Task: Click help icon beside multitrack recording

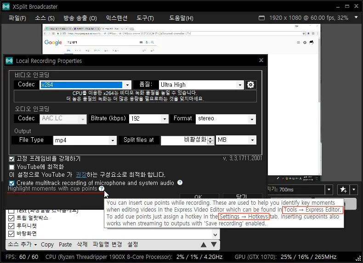Action: pos(180,183)
